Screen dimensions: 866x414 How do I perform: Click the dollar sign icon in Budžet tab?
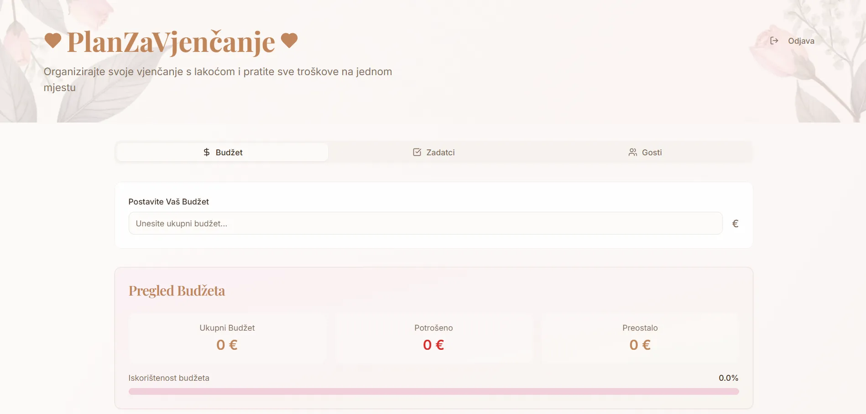pyautogui.click(x=207, y=152)
